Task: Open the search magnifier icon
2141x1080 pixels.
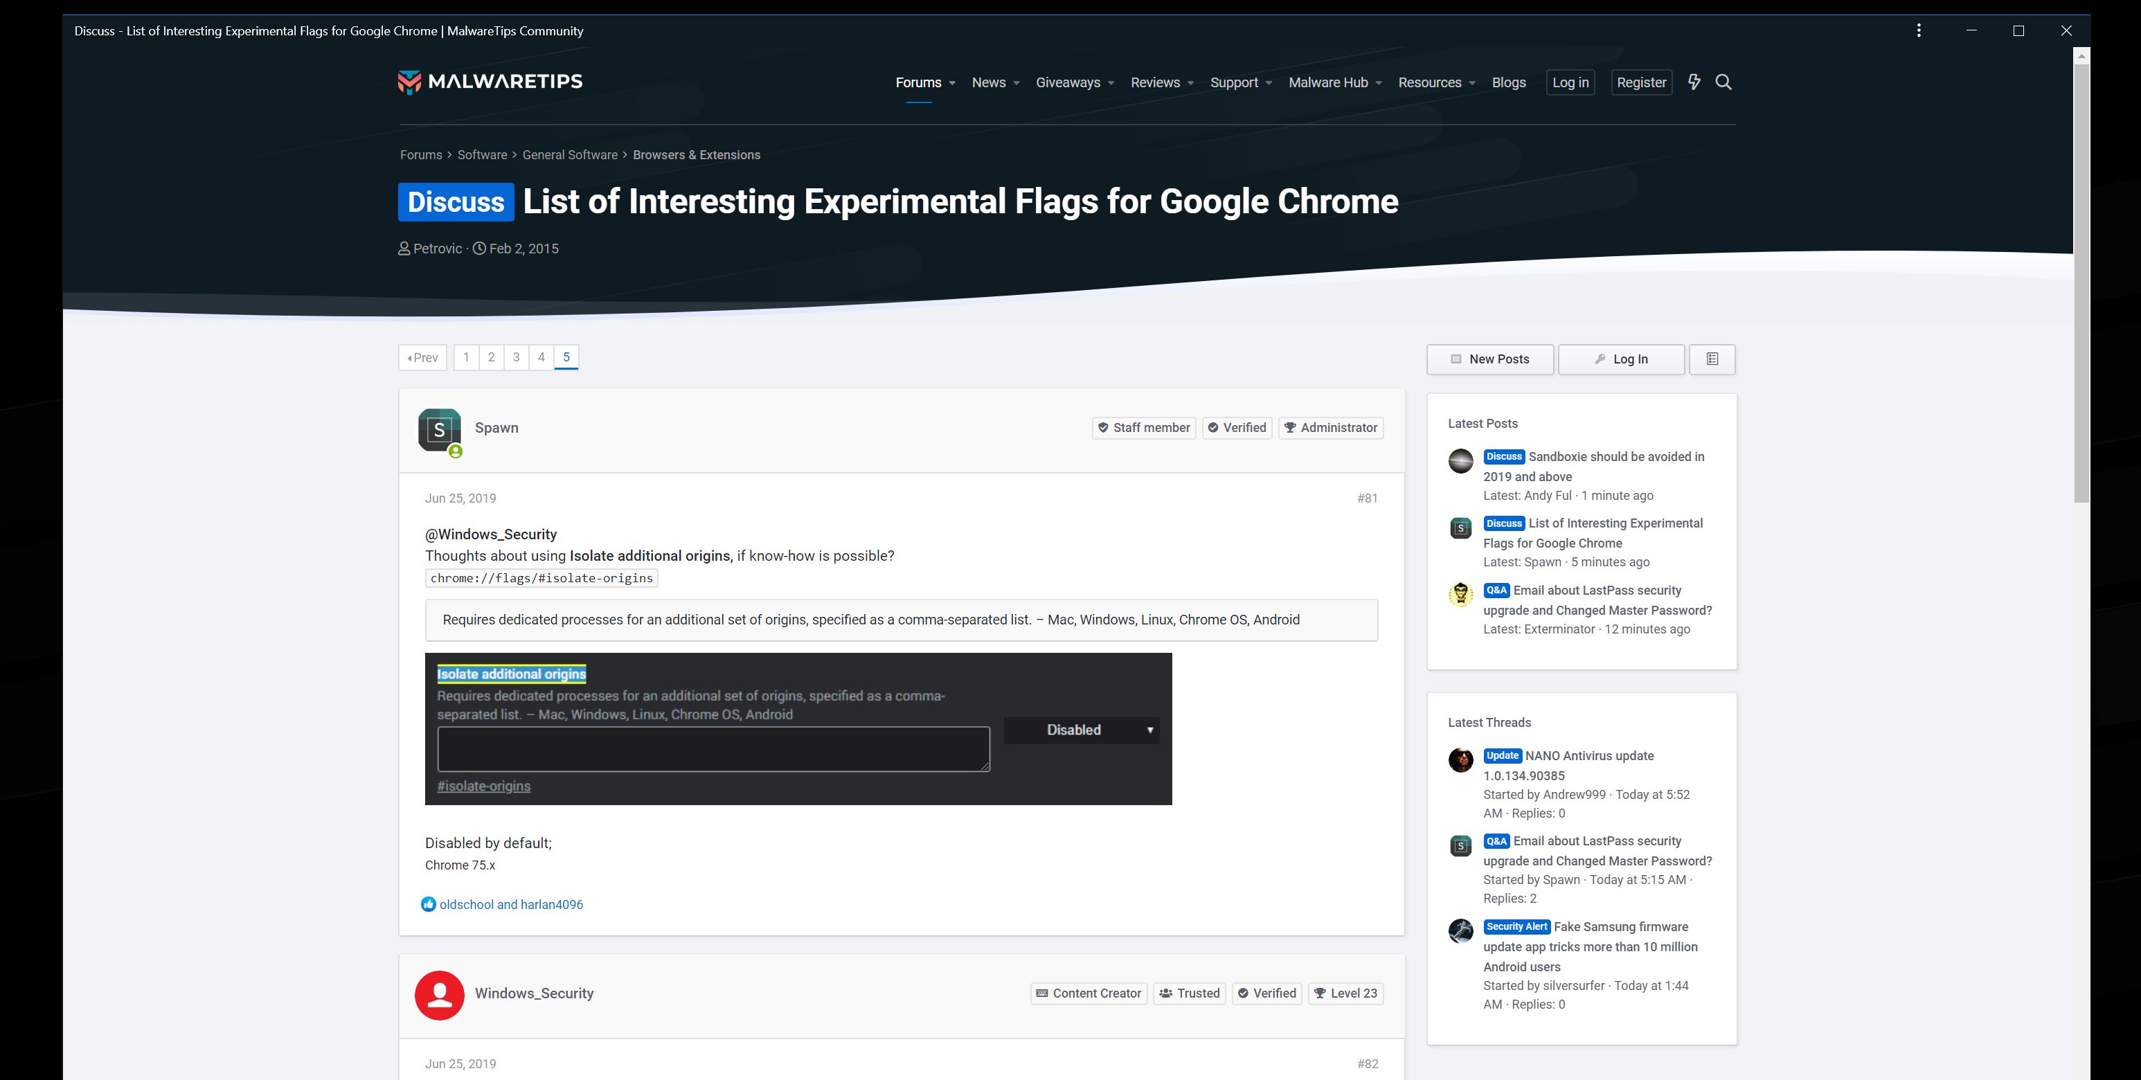Action: coord(1723,82)
